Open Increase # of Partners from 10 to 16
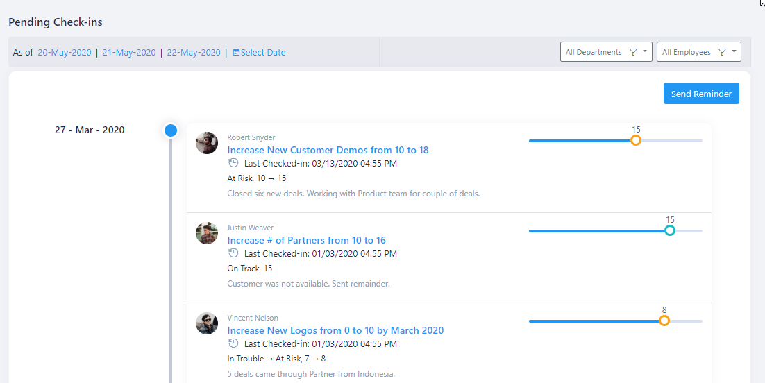 (x=306, y=240)
